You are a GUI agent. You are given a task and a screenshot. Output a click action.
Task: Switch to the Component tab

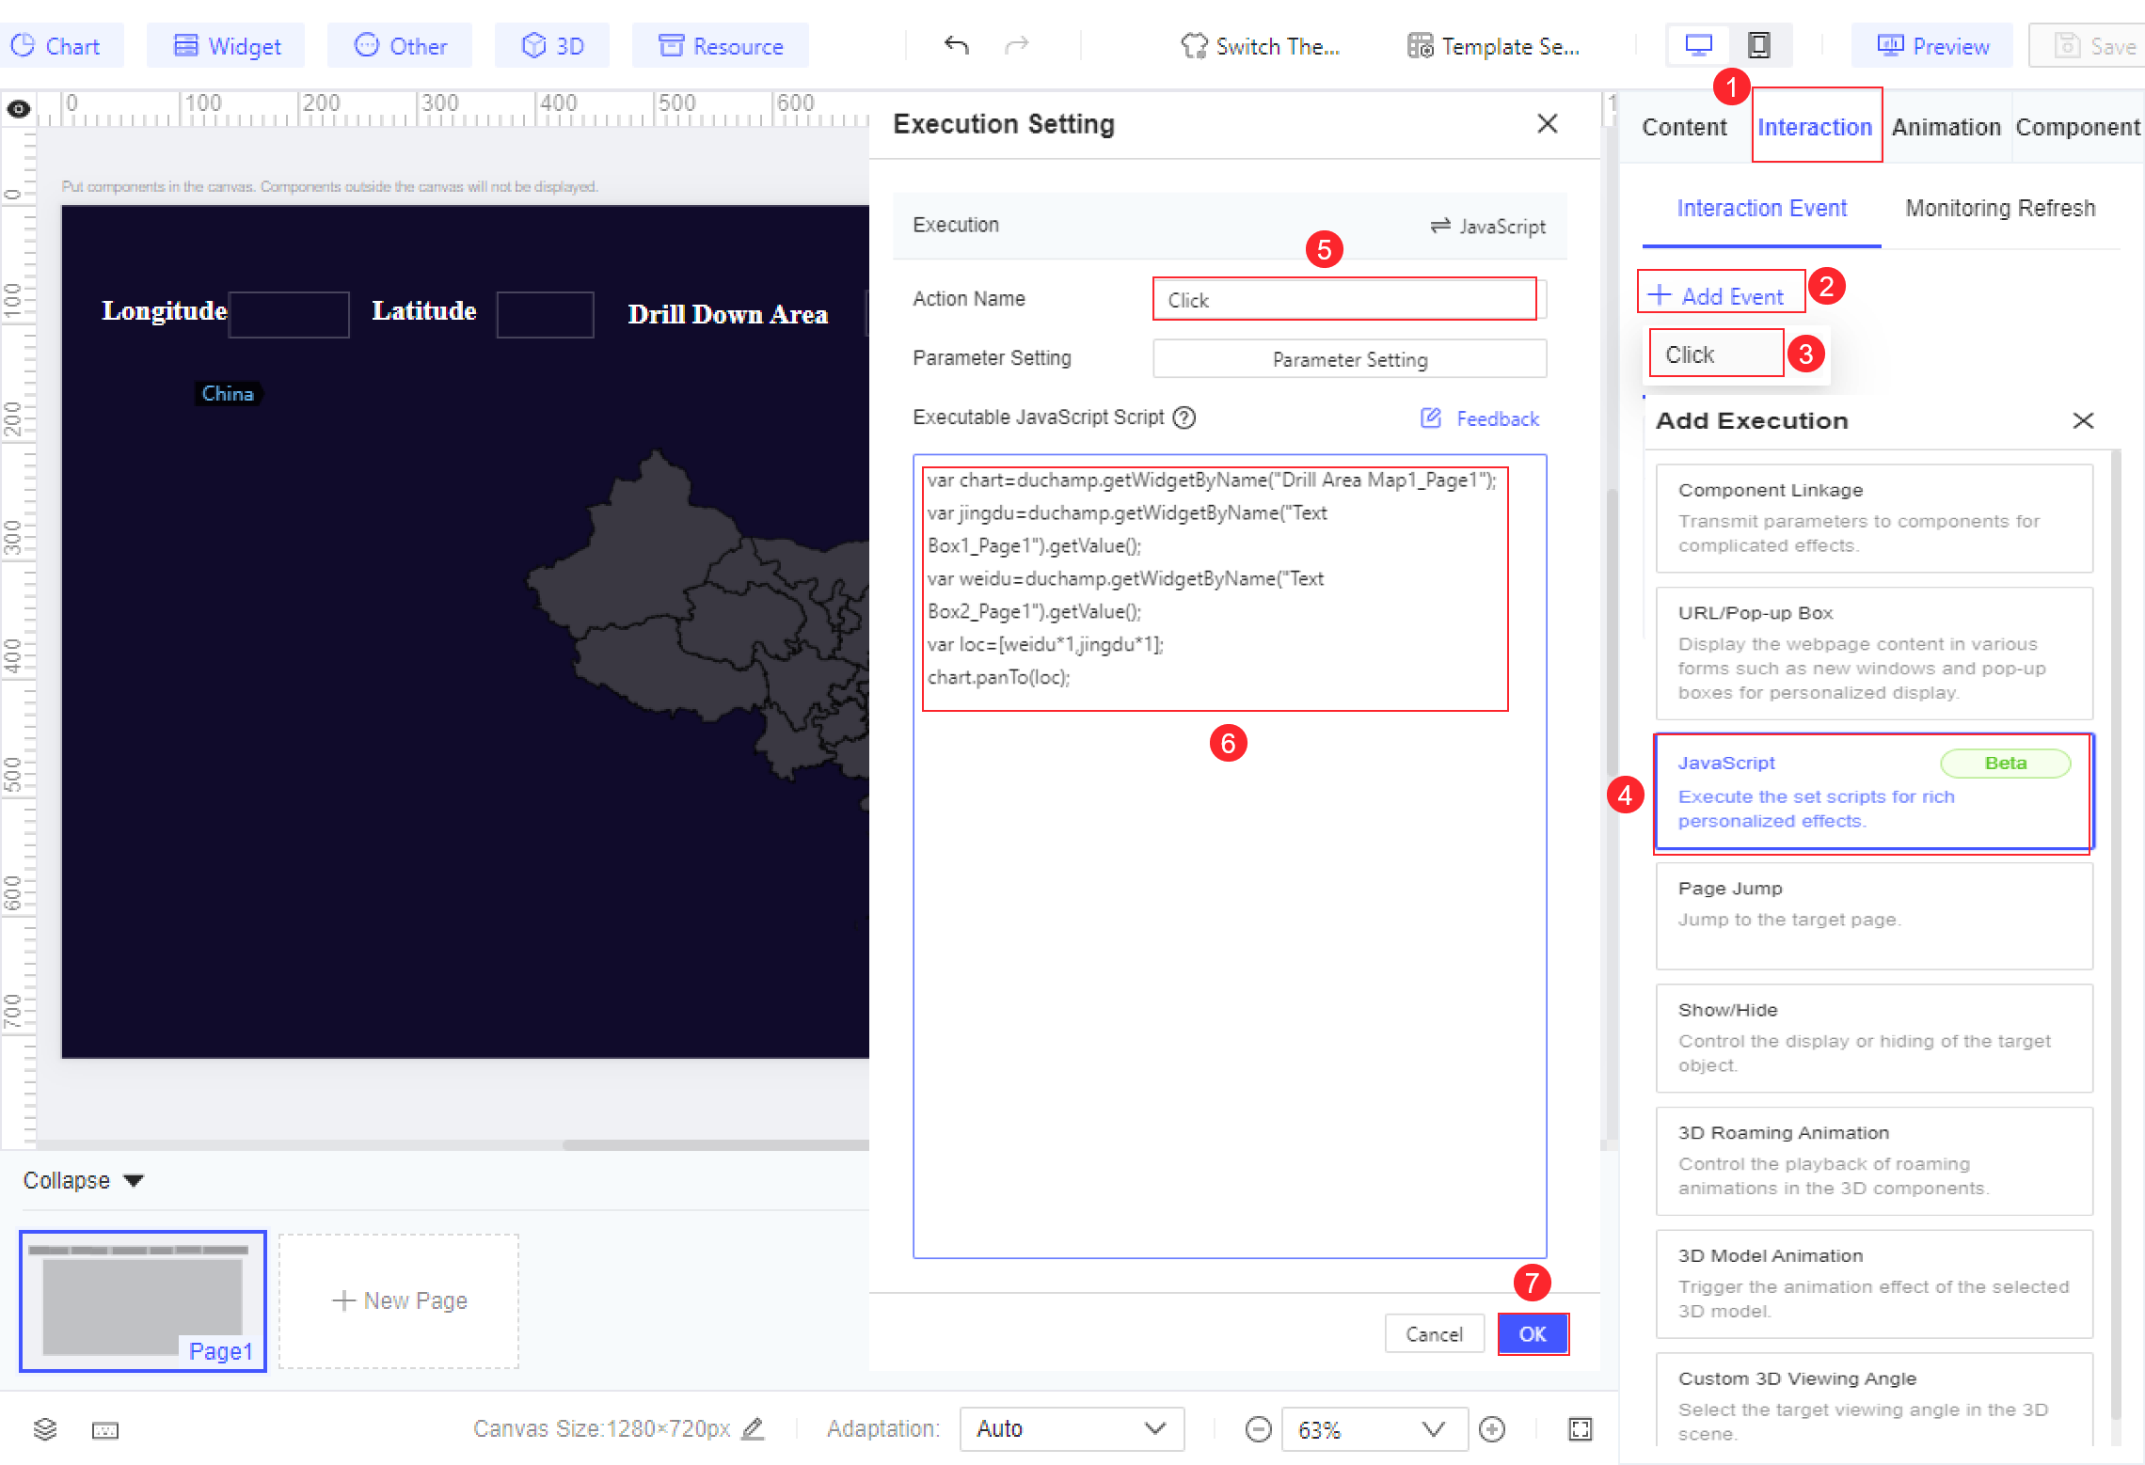(x=2078, y=127)
